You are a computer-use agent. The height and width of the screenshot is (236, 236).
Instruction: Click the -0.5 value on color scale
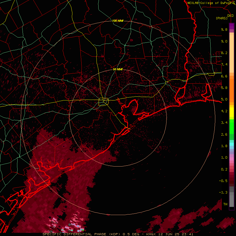(223, 181)
